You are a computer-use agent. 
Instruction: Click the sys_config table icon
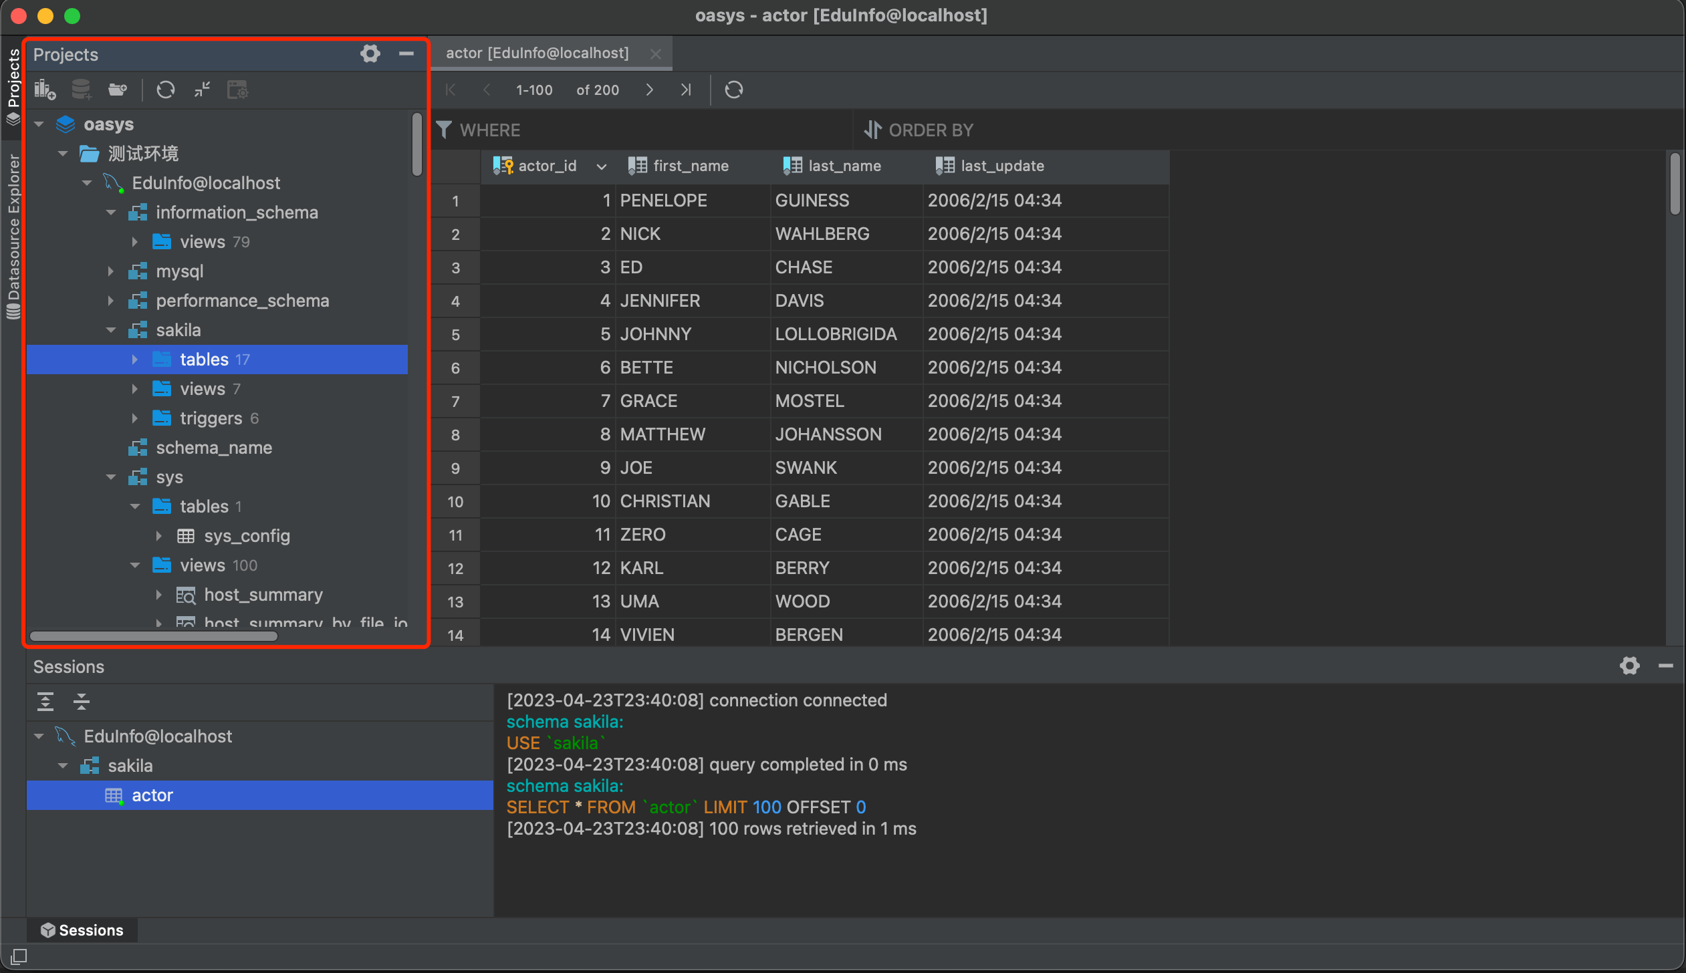pyautogui.click(x=186, y=536)
